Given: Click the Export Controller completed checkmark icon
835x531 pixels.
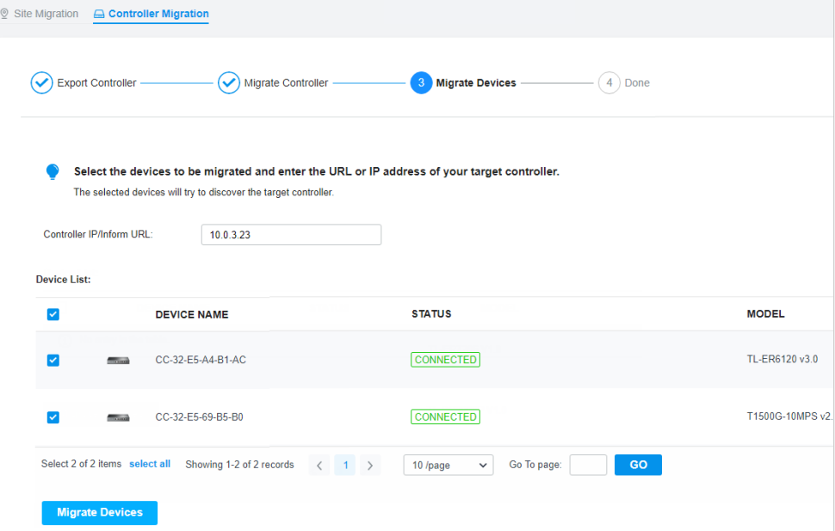Looking at the screenshot, I should point(41,82).
